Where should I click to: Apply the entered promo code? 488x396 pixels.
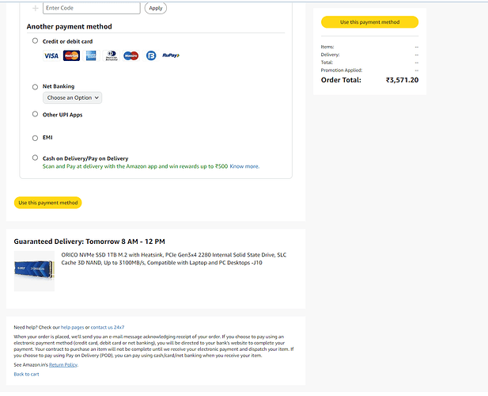156,8
